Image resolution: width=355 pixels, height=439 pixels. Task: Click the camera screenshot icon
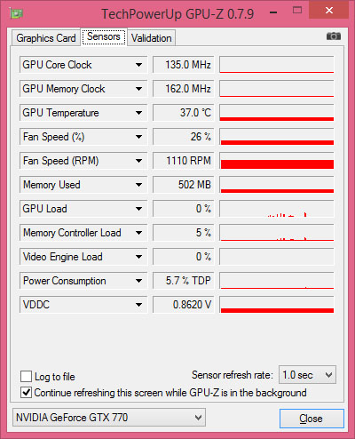pos(334,36)
